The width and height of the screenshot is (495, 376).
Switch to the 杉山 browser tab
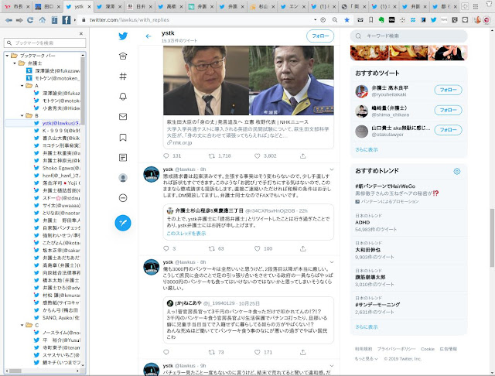(x=262, y=6)
